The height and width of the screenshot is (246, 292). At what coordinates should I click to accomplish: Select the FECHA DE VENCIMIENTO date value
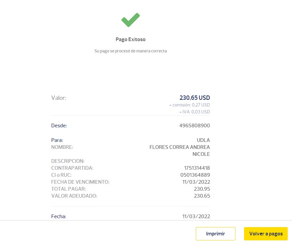196,182
